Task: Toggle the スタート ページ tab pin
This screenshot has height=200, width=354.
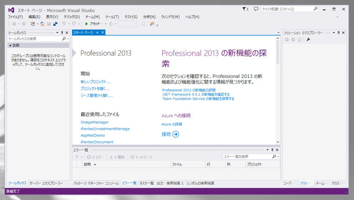Action: pyautogui.click(x=97, y=32)
